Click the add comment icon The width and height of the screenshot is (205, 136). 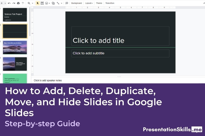(67, 3)
